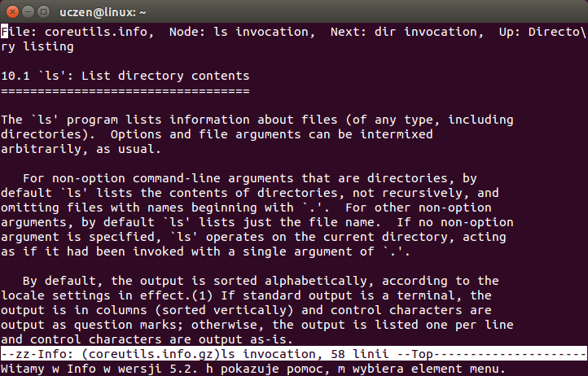The height and width of the screenshot is (376, 588).
Task: Click the word 'recursively' in the second paragraph
Action: coord(422,193)
